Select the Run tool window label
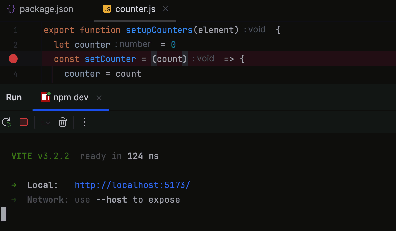This screenshot has height=231, width=396. (x=14, y=97)
